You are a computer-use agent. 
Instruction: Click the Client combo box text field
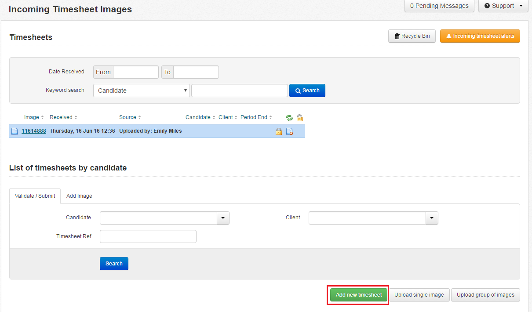367,218
